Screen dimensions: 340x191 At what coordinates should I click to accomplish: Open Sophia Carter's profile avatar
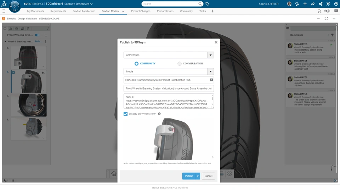click(289, 4)
